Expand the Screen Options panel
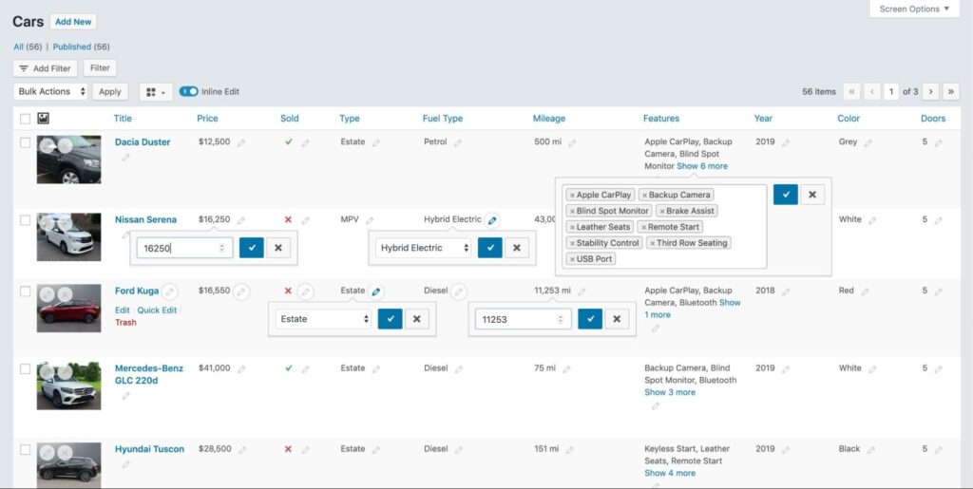 click(x=914, y=9)
